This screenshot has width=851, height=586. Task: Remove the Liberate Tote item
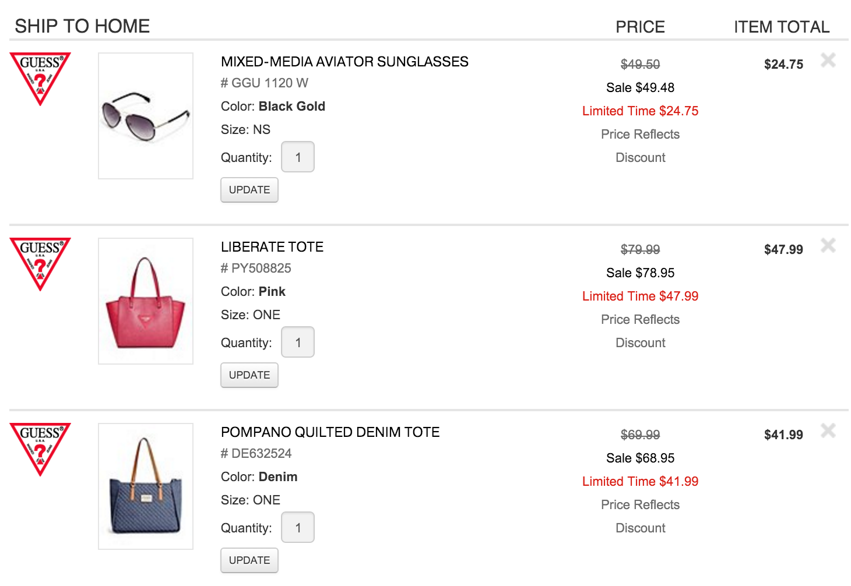click(x=828, y=245)
